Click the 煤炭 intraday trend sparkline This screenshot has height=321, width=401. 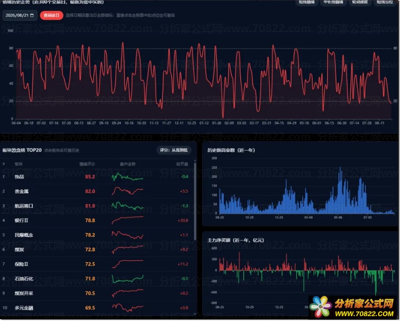pyautogui.click(x=128, y=249)
